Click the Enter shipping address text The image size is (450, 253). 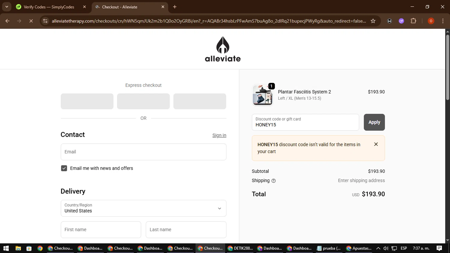361,181
